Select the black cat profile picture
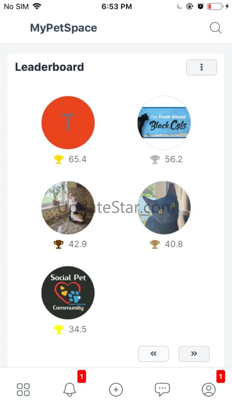Screen dimensions: 232x412 pyautogui.click(x=164, y=208)
